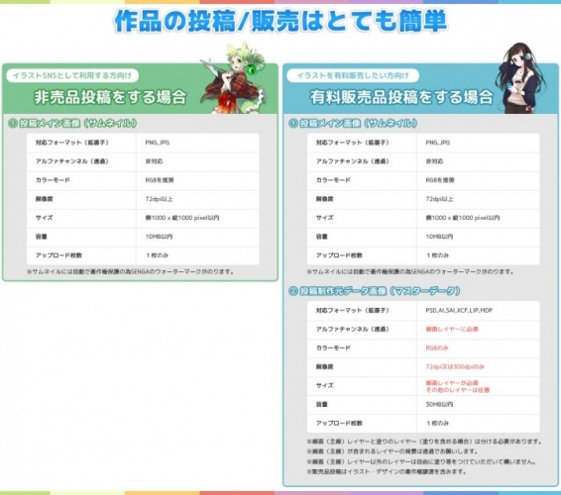Click the red RGBのみ value
The image size is (561, 495).
tap(437, 347)
